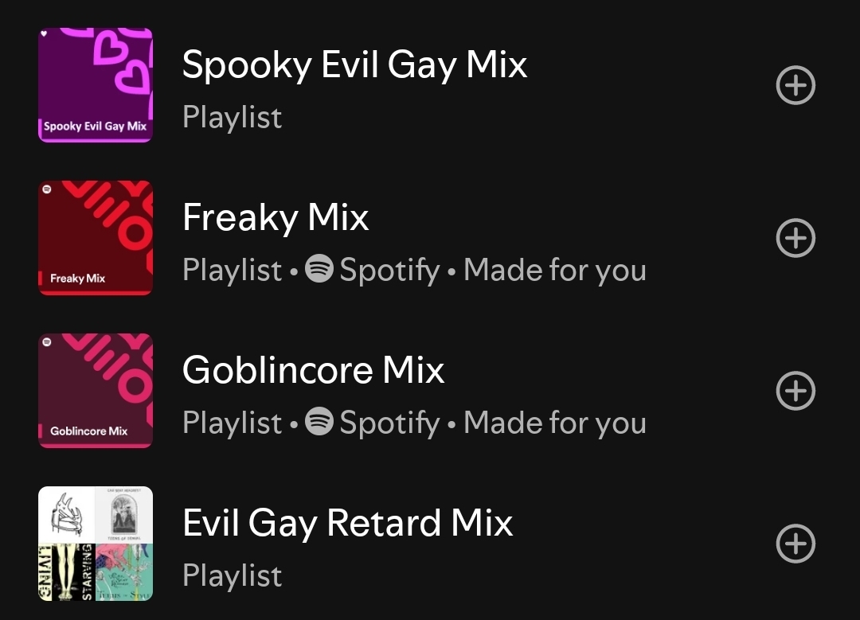Click Made for you under Goblincore Mix
The image size is (860, 620).
coord(554,423)
